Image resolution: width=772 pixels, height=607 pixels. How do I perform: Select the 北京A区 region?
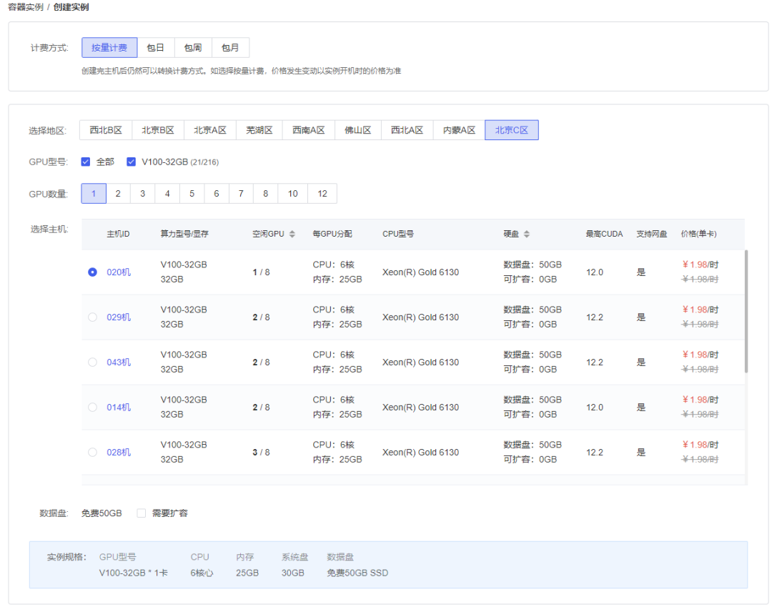(209, 130)
